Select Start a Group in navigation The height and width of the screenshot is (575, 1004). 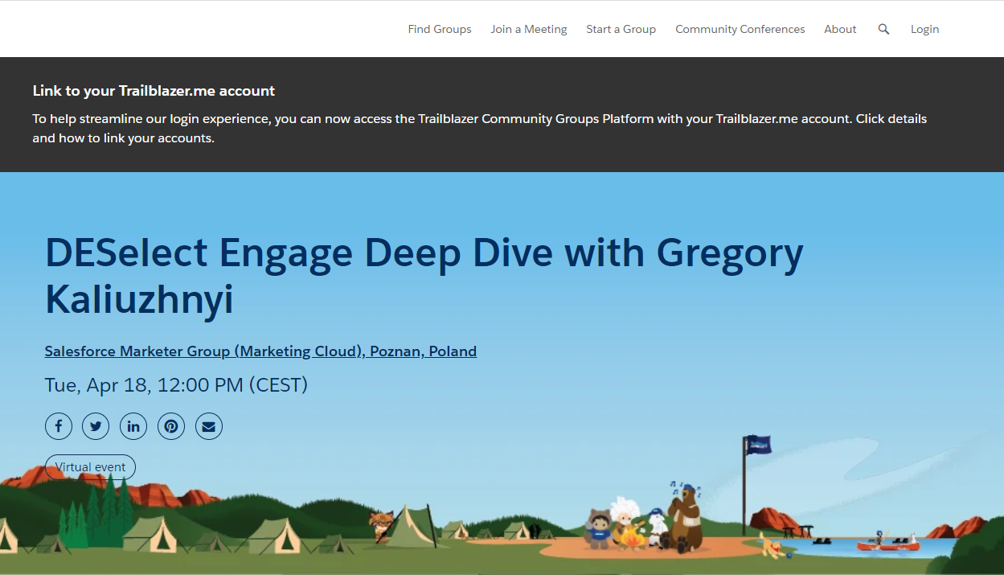621,29
